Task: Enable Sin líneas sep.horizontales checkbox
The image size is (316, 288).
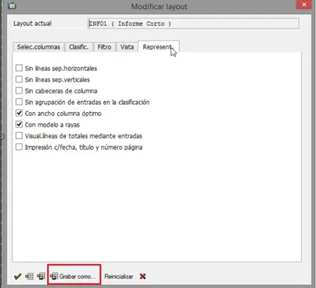Action: point(19,68)
